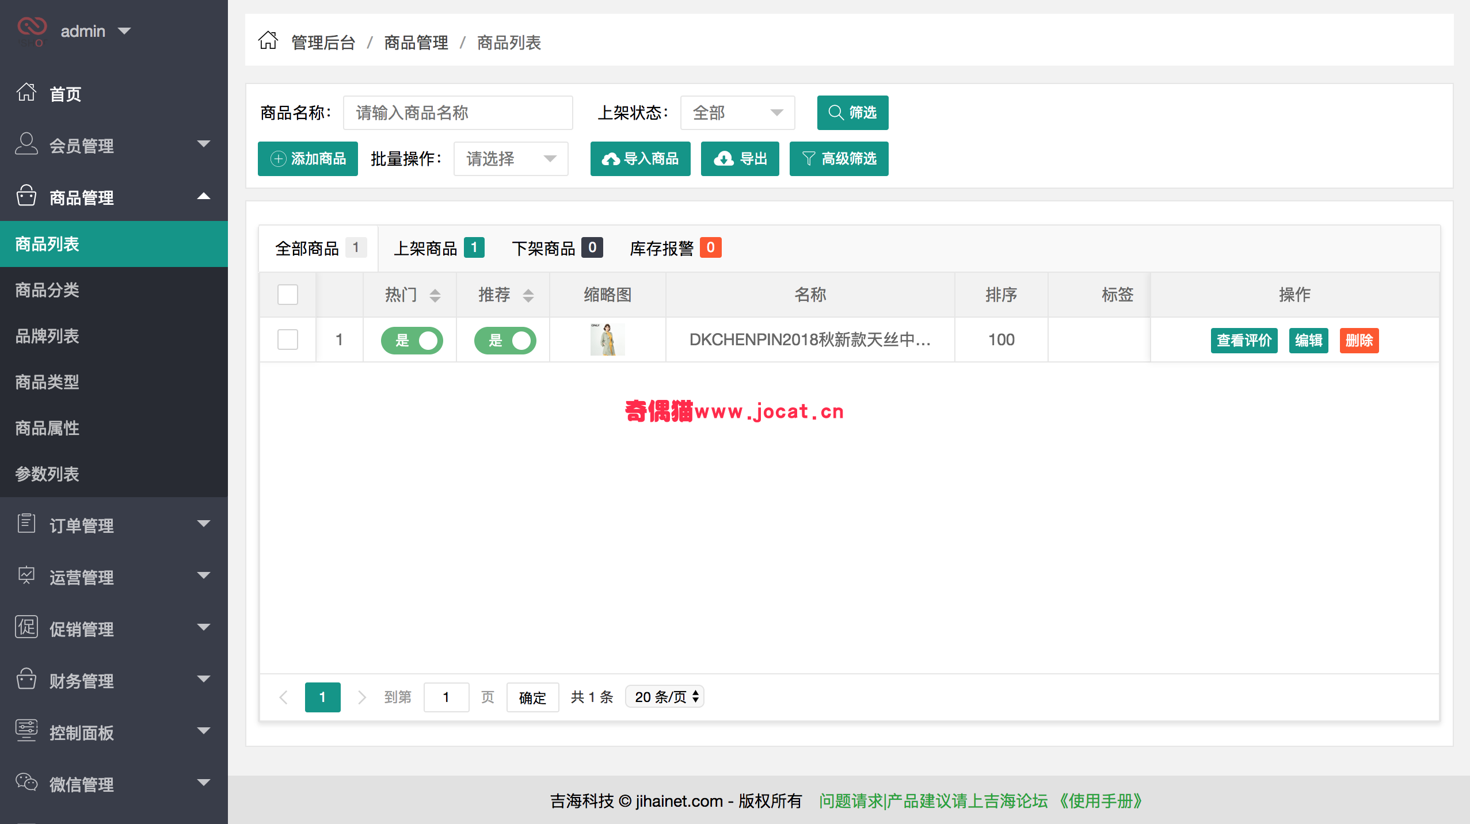Focus the 到第 page number input

pos(446,697)
